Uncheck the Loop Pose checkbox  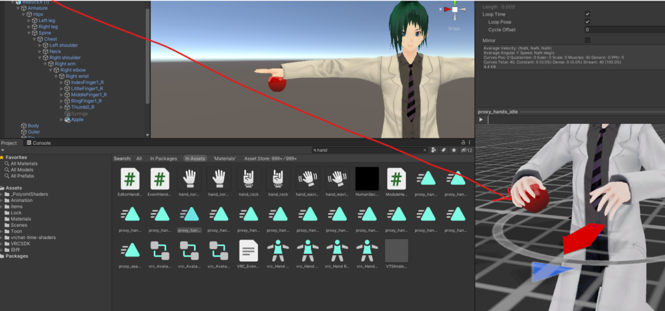point(587,21)
